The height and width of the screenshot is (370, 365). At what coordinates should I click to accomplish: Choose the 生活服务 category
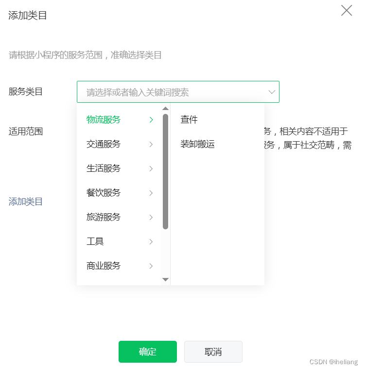104,168
